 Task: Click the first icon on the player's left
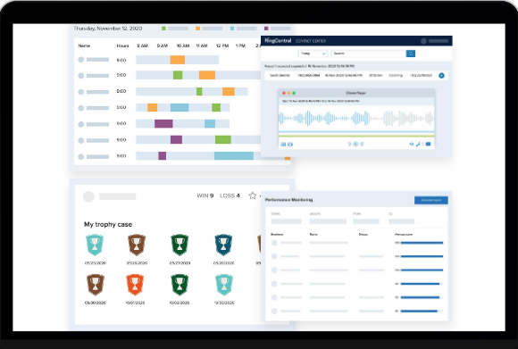(283, 145)
